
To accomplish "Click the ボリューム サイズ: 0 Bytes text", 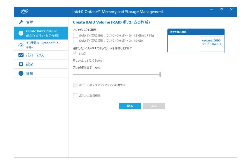I will click(x=87, y=61).
